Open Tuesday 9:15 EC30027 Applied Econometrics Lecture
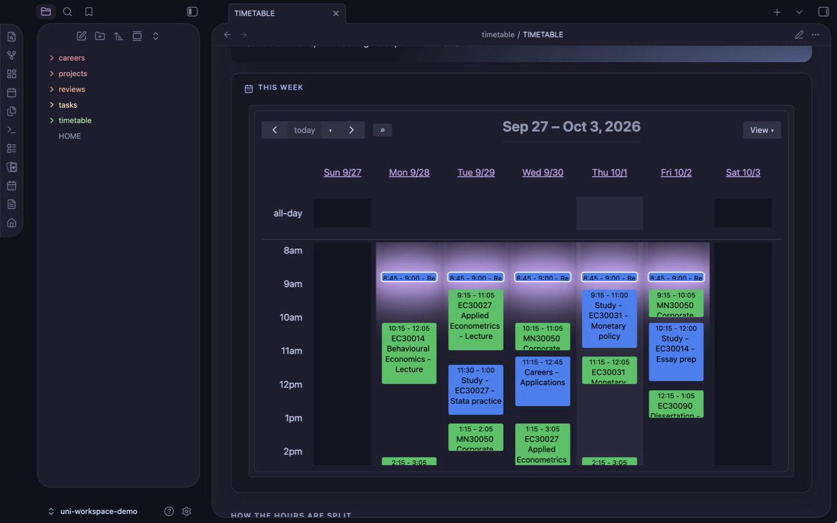Screen dimensions: 837x523 point(476,320)
